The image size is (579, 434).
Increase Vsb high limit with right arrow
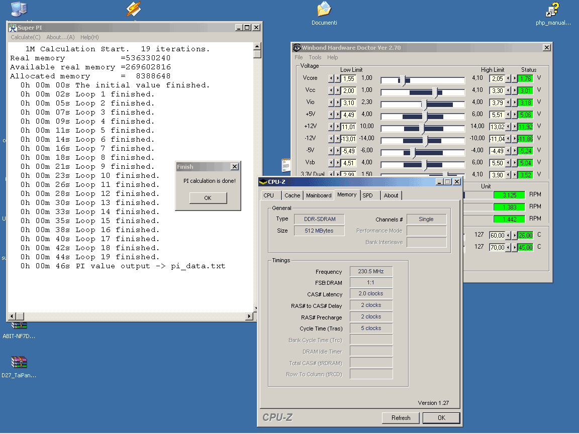pos(515,163)
